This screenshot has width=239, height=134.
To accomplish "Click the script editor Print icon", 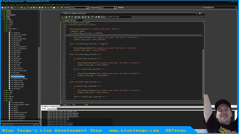I will [72, 17].
